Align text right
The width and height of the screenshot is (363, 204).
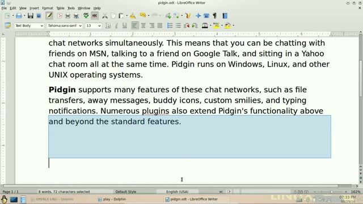pos(151,25)
